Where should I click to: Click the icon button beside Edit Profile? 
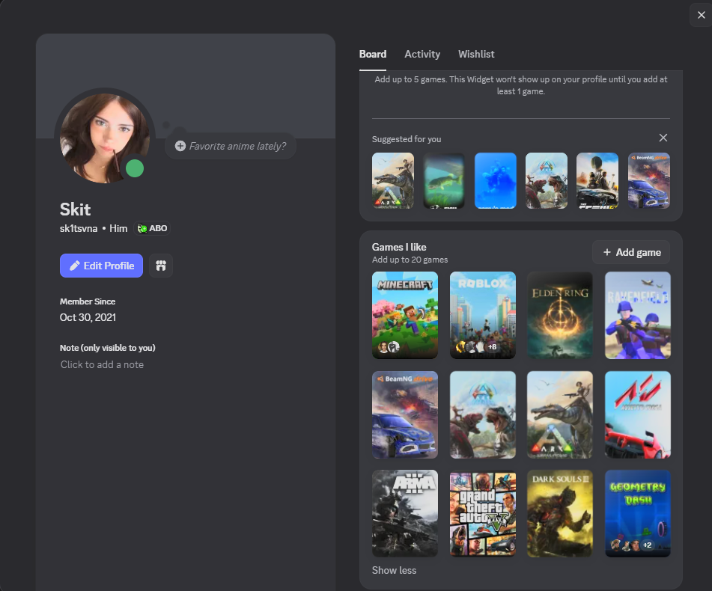click(x=161, y=266)
